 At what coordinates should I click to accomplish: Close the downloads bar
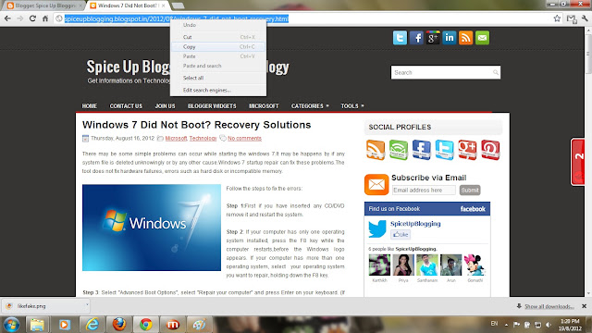coord(584,306)
